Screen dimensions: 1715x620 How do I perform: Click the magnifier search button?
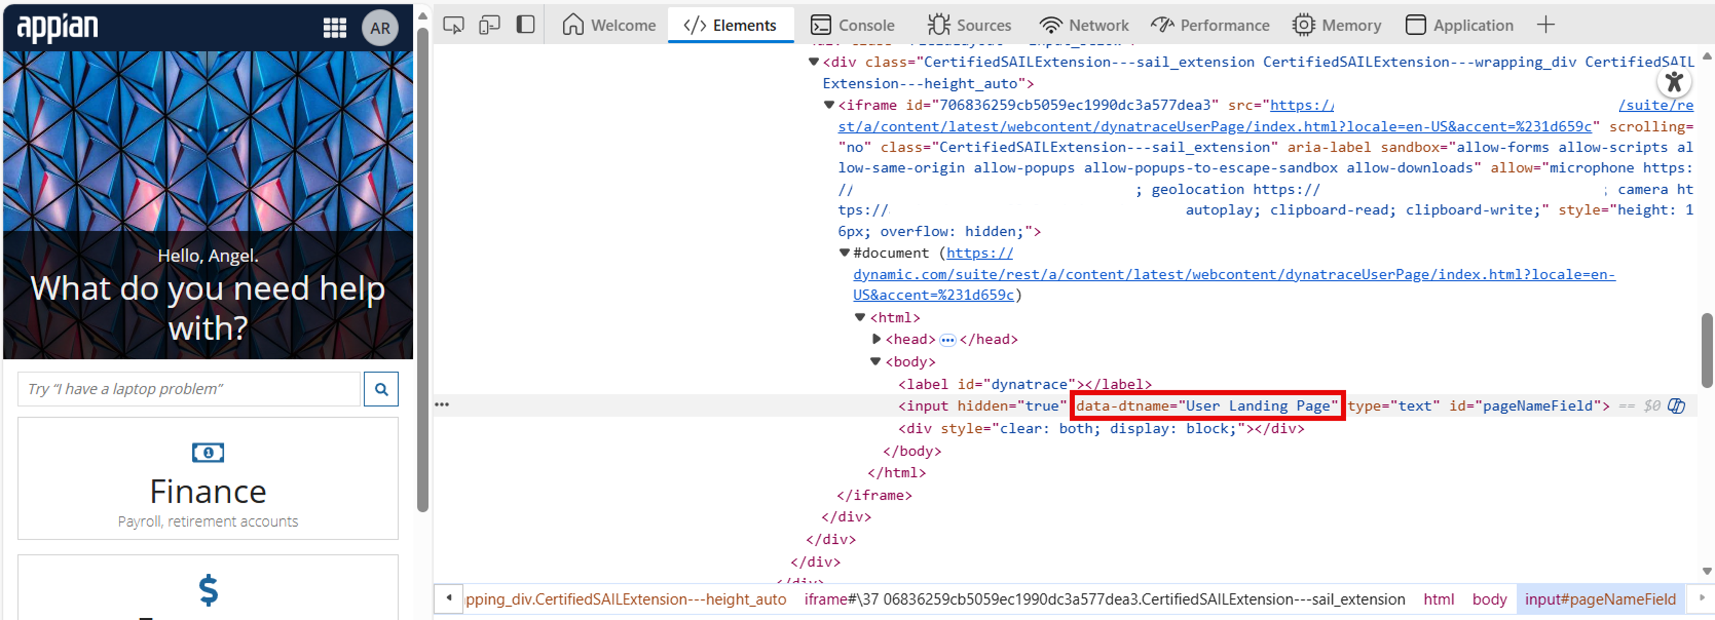[381, 389]
